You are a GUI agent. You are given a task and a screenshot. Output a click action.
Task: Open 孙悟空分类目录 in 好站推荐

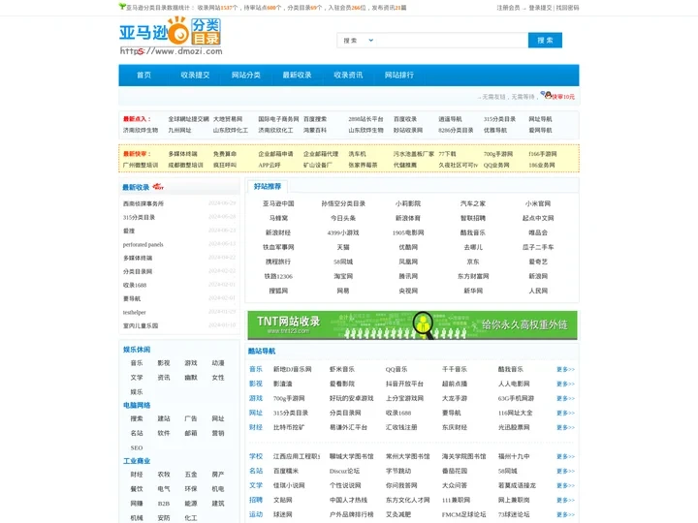point(343,203)
